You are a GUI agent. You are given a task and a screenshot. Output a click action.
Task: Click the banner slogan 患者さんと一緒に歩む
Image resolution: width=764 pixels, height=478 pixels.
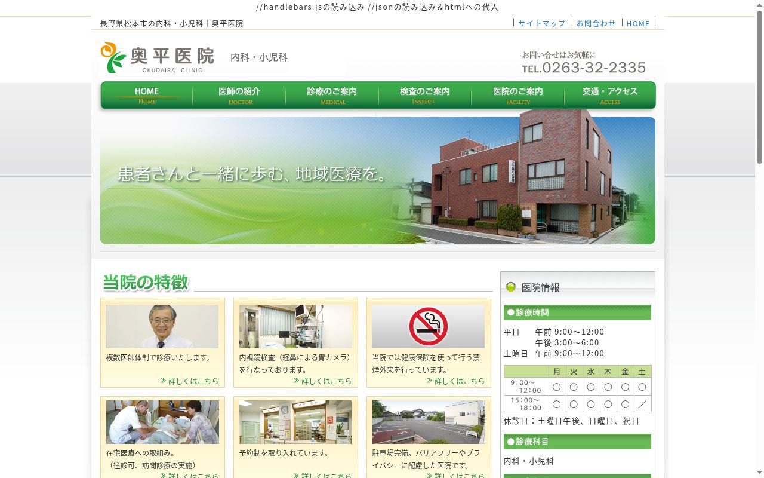click(x=253, y=174)
